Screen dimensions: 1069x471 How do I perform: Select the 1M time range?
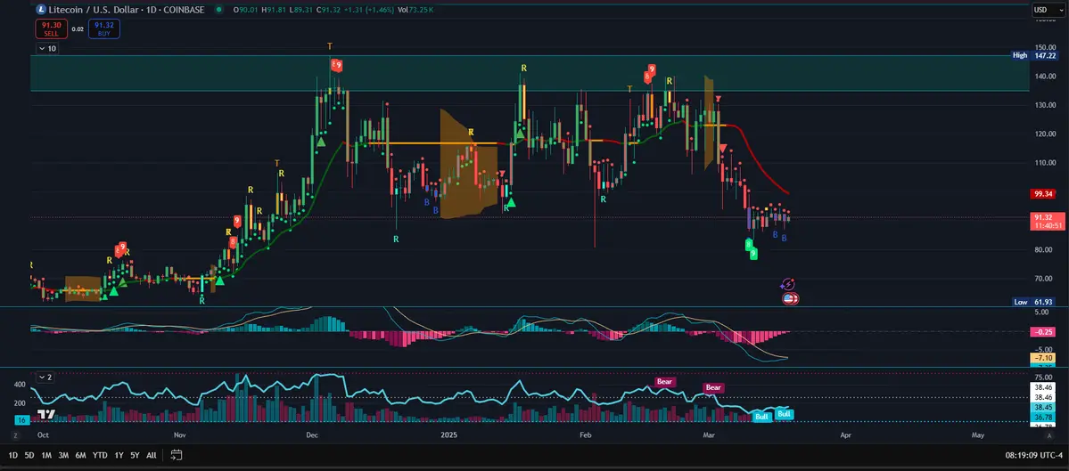(46, 455)
